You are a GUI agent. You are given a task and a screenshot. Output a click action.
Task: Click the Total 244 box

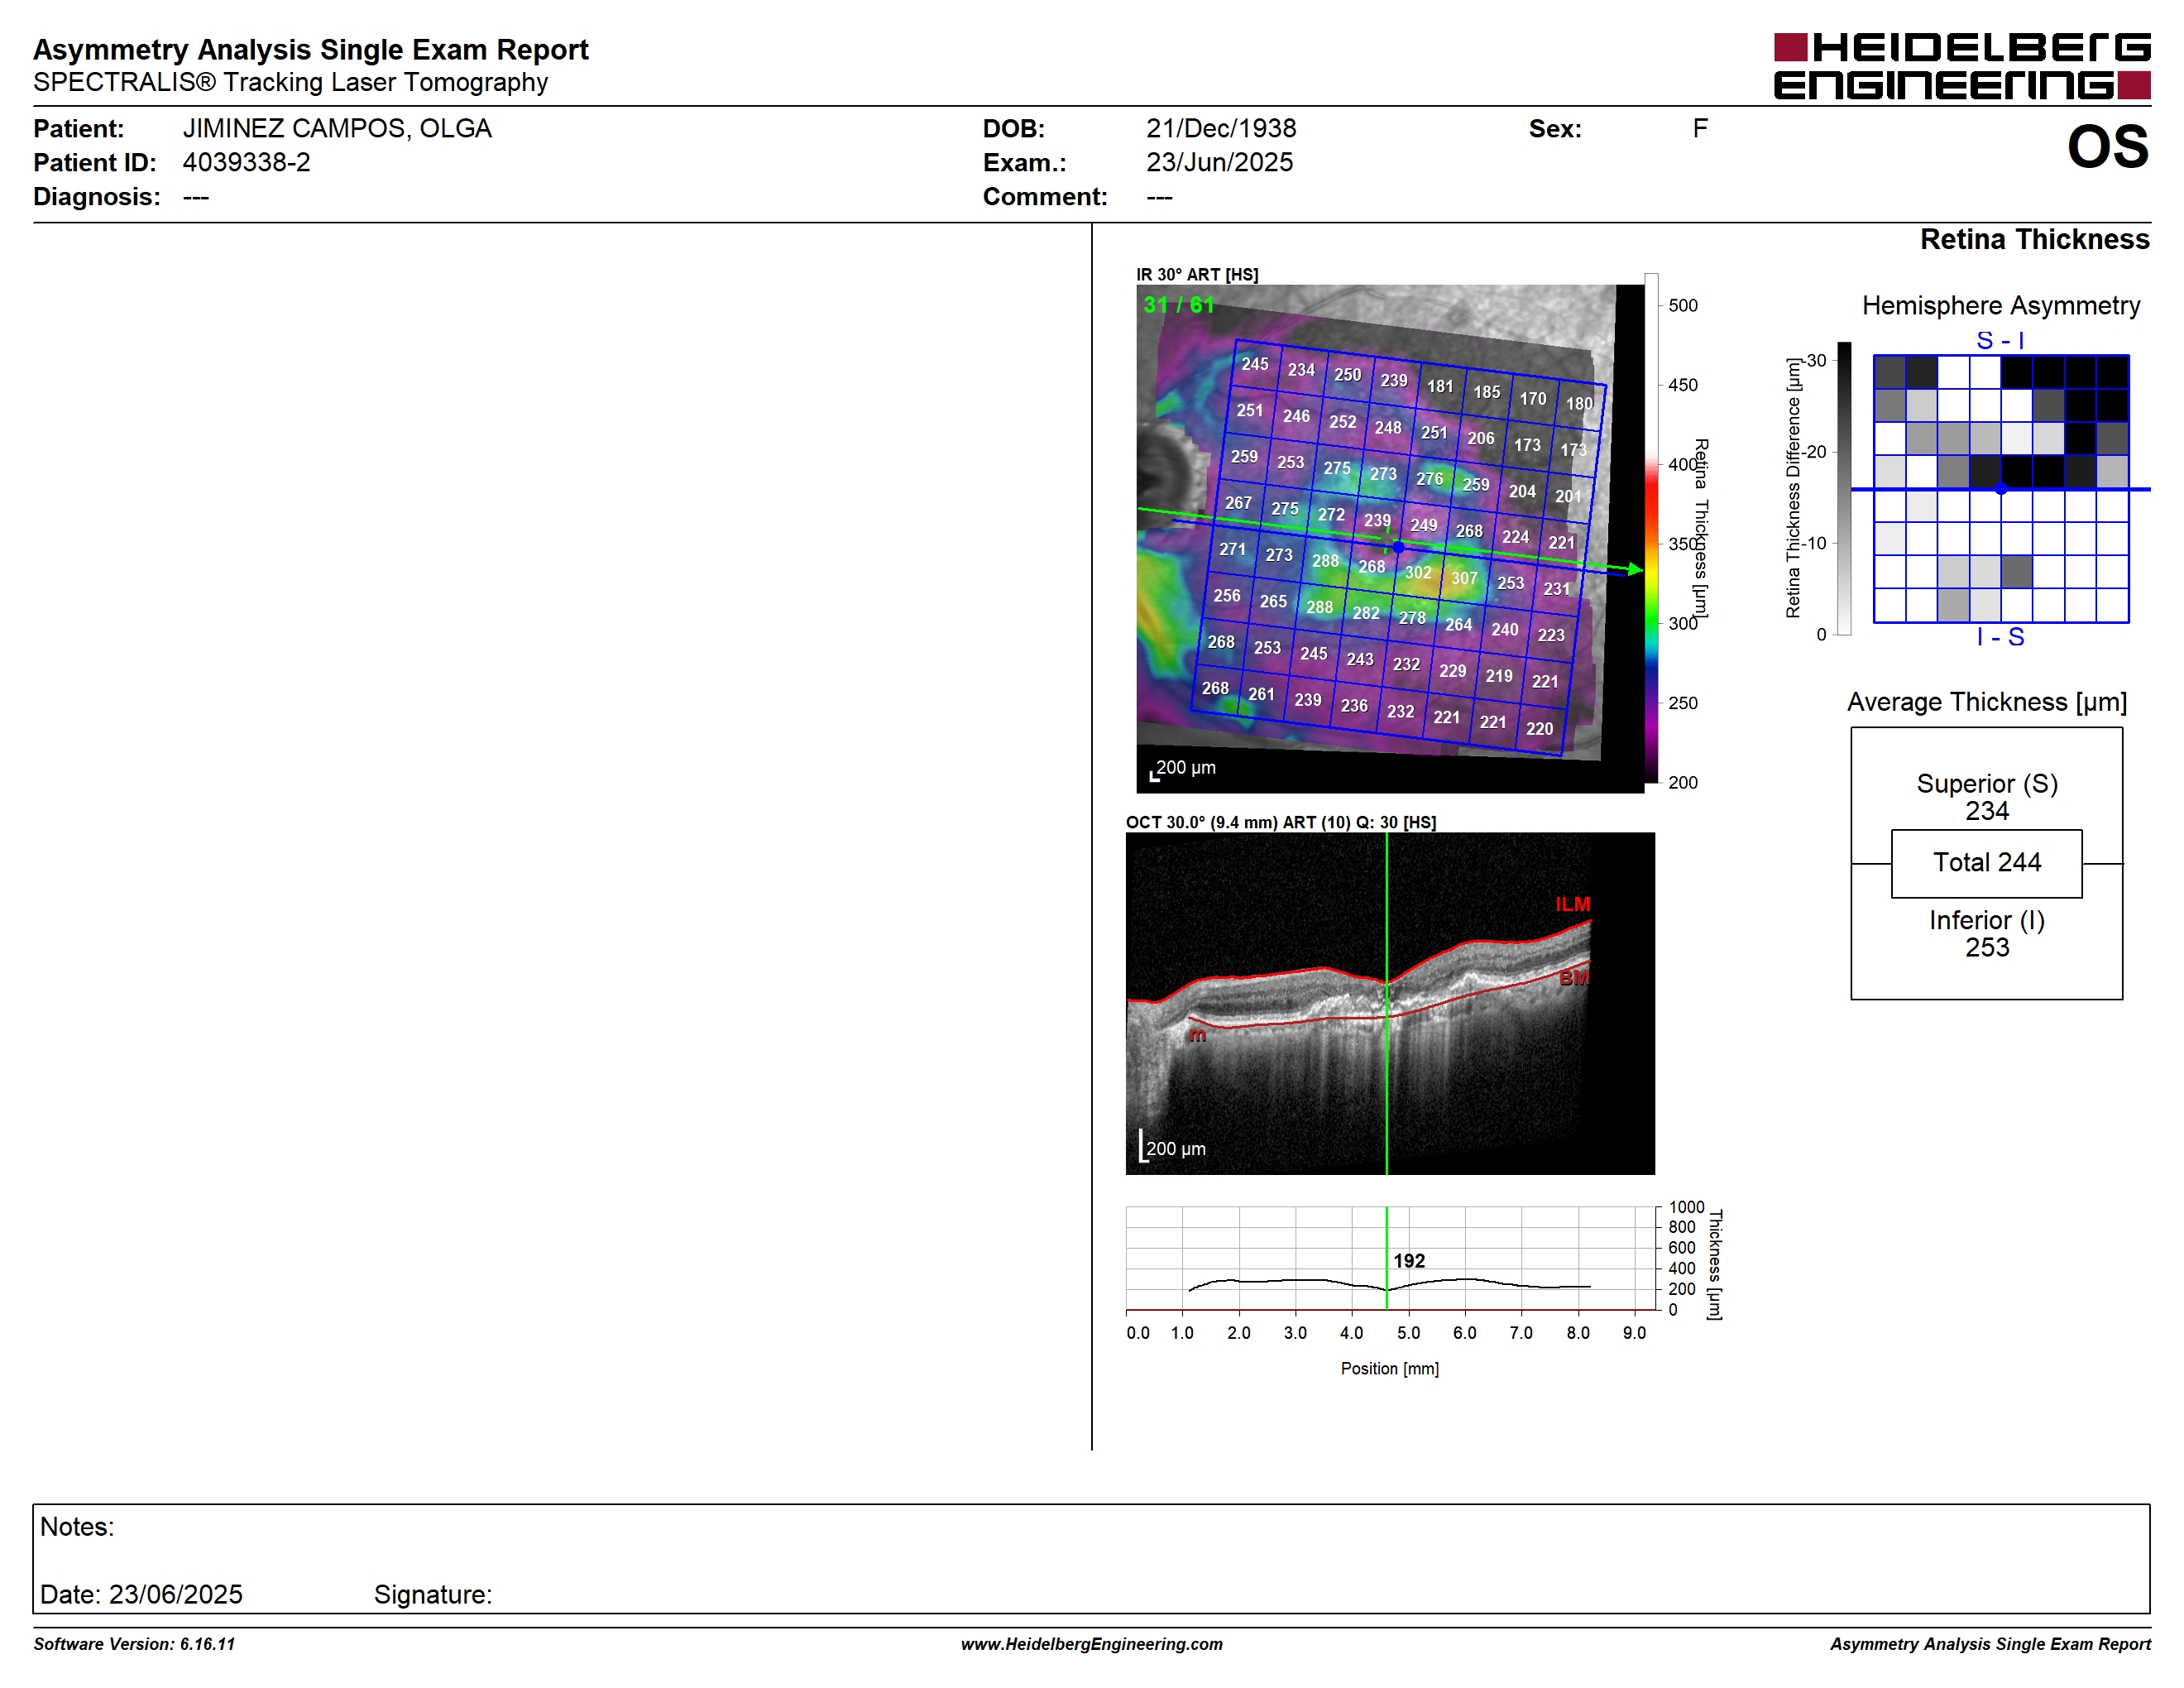(1986, 863)
